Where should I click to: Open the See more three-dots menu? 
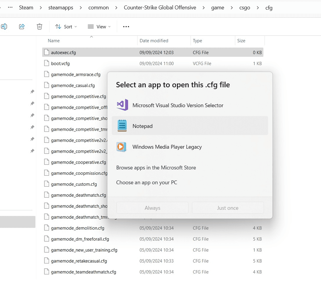coord(126,27)
